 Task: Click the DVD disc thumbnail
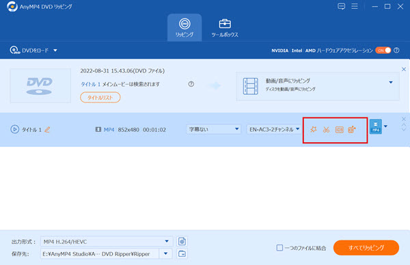pyautogui.click(x=40, y=86)
